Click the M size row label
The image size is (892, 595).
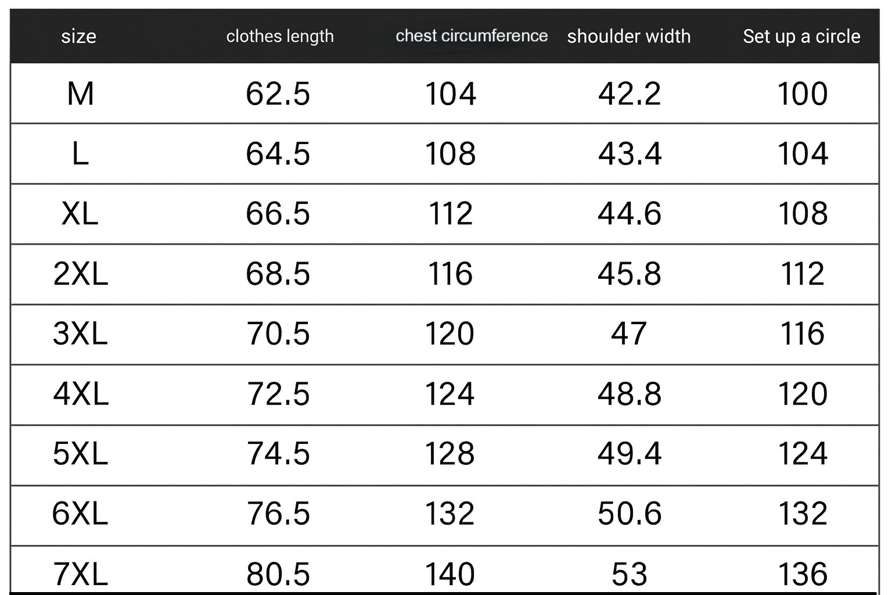click(80, 94)
